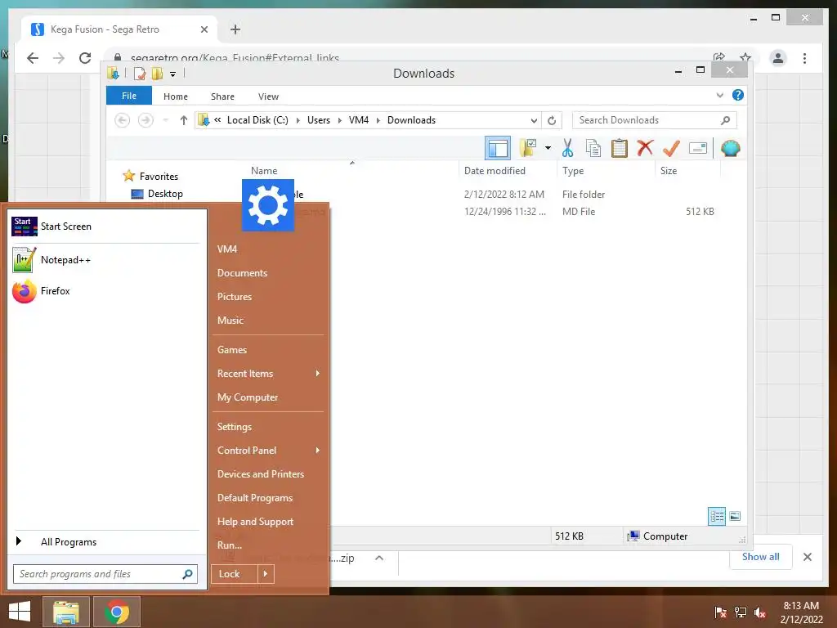Expand the VM4 breadcrumb arrow
Screen dimensions: 837x628
click(x=378, y=121)
